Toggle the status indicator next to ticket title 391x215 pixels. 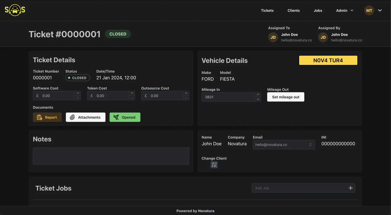pos(78,78)
